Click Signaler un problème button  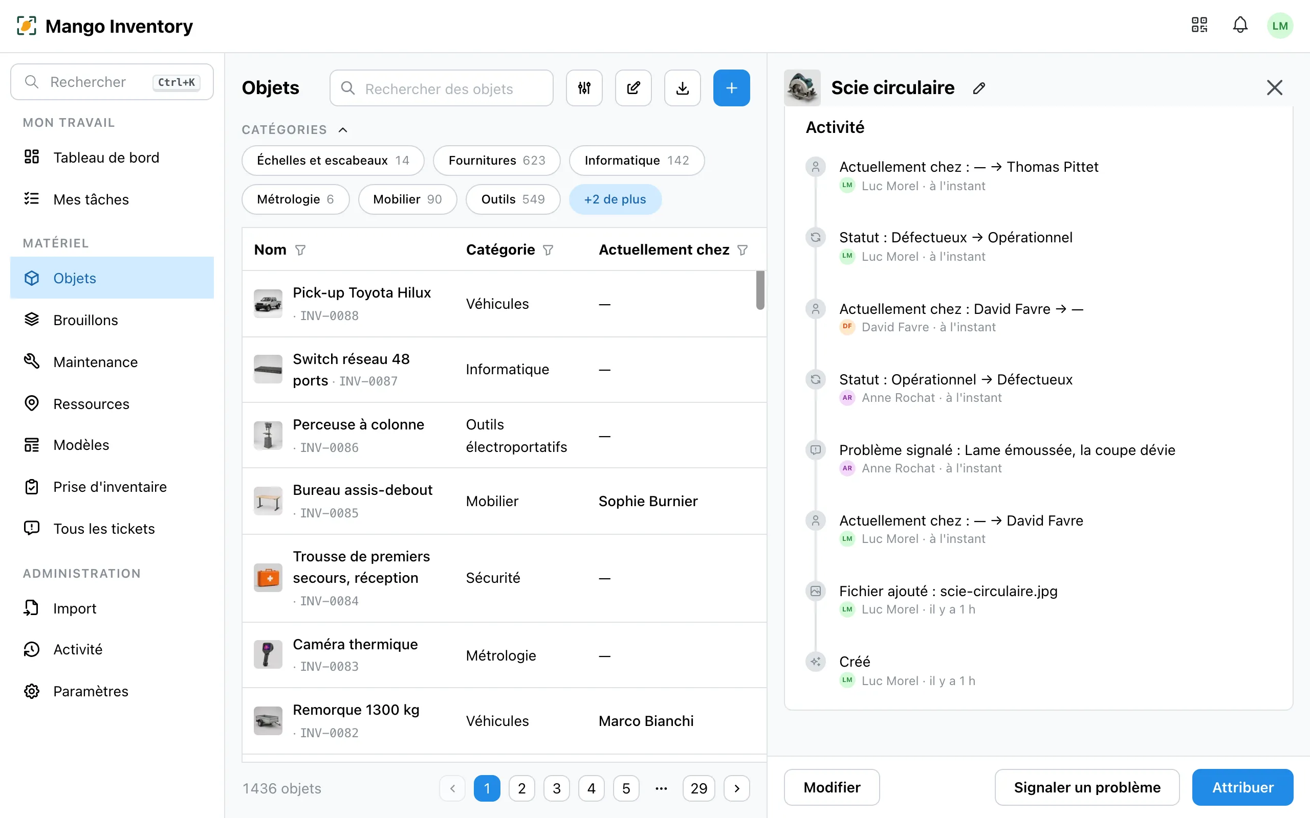(1087, 787)
